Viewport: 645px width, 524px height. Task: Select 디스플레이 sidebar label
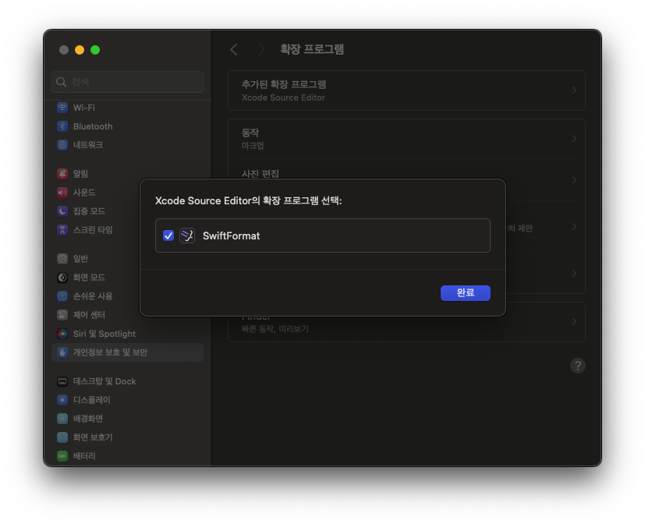92,400
